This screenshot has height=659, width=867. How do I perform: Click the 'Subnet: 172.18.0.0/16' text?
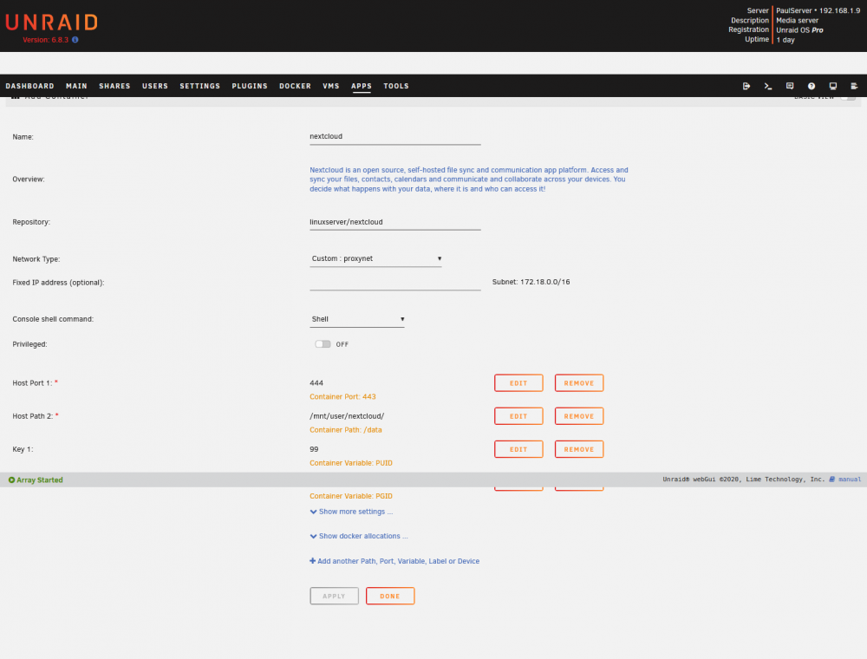pyautogui.click(x=531, y=282)
